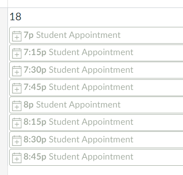Viewport: 183px width, 175px height.
Task: Click the calendar icon on 7p appointment
Action: (x=17, y=36)
